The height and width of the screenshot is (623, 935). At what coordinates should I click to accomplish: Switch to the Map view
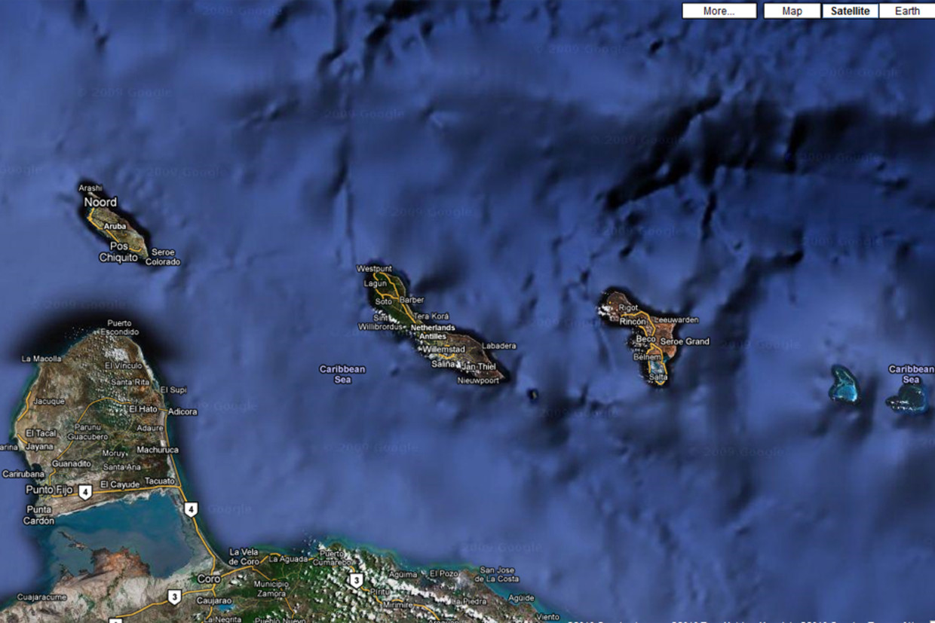click(792, 11)
